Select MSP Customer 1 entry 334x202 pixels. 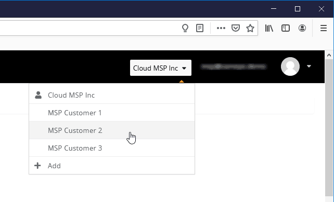(112, 113)
